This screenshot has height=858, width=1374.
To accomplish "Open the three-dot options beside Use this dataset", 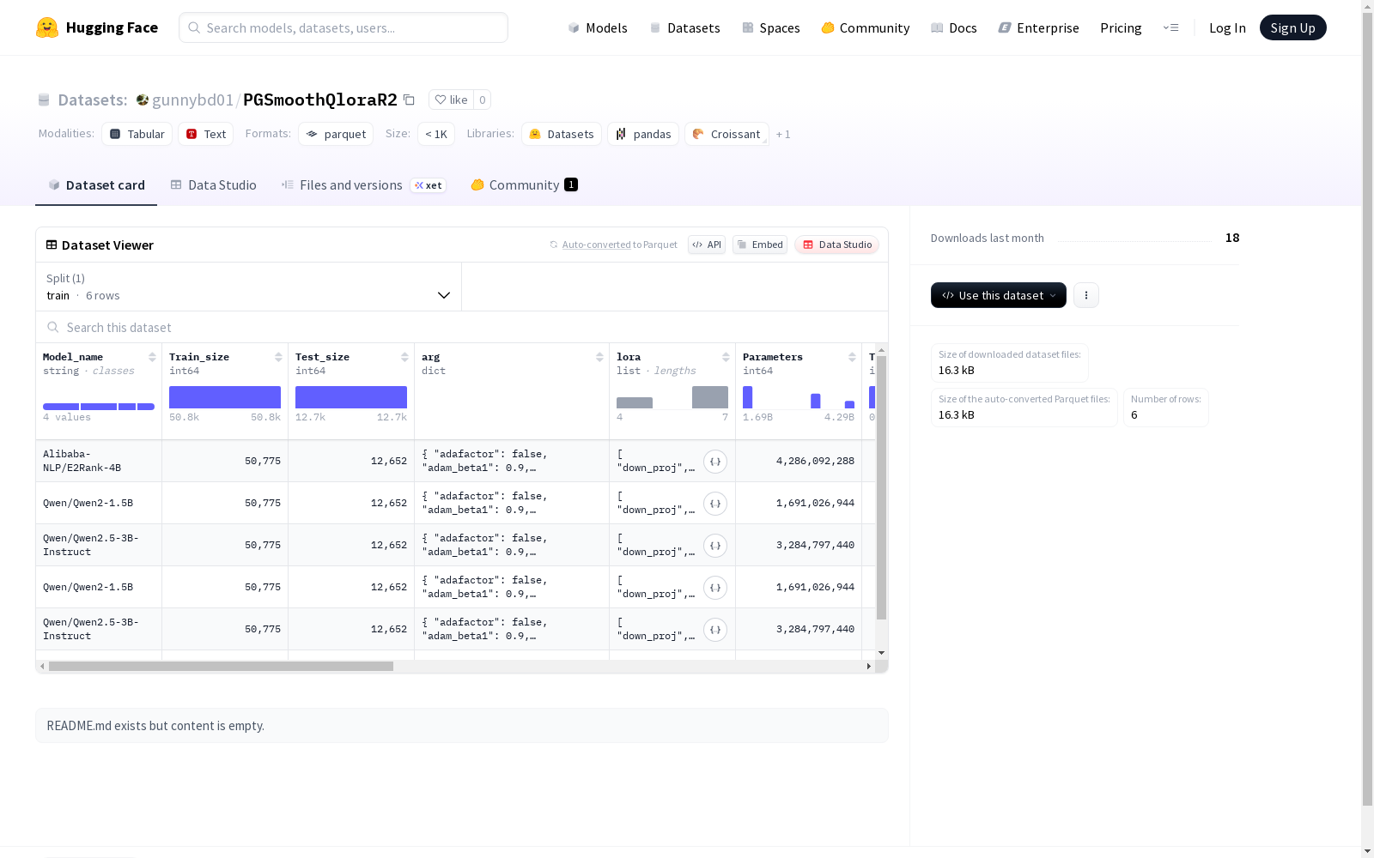I will point(1086,295).
